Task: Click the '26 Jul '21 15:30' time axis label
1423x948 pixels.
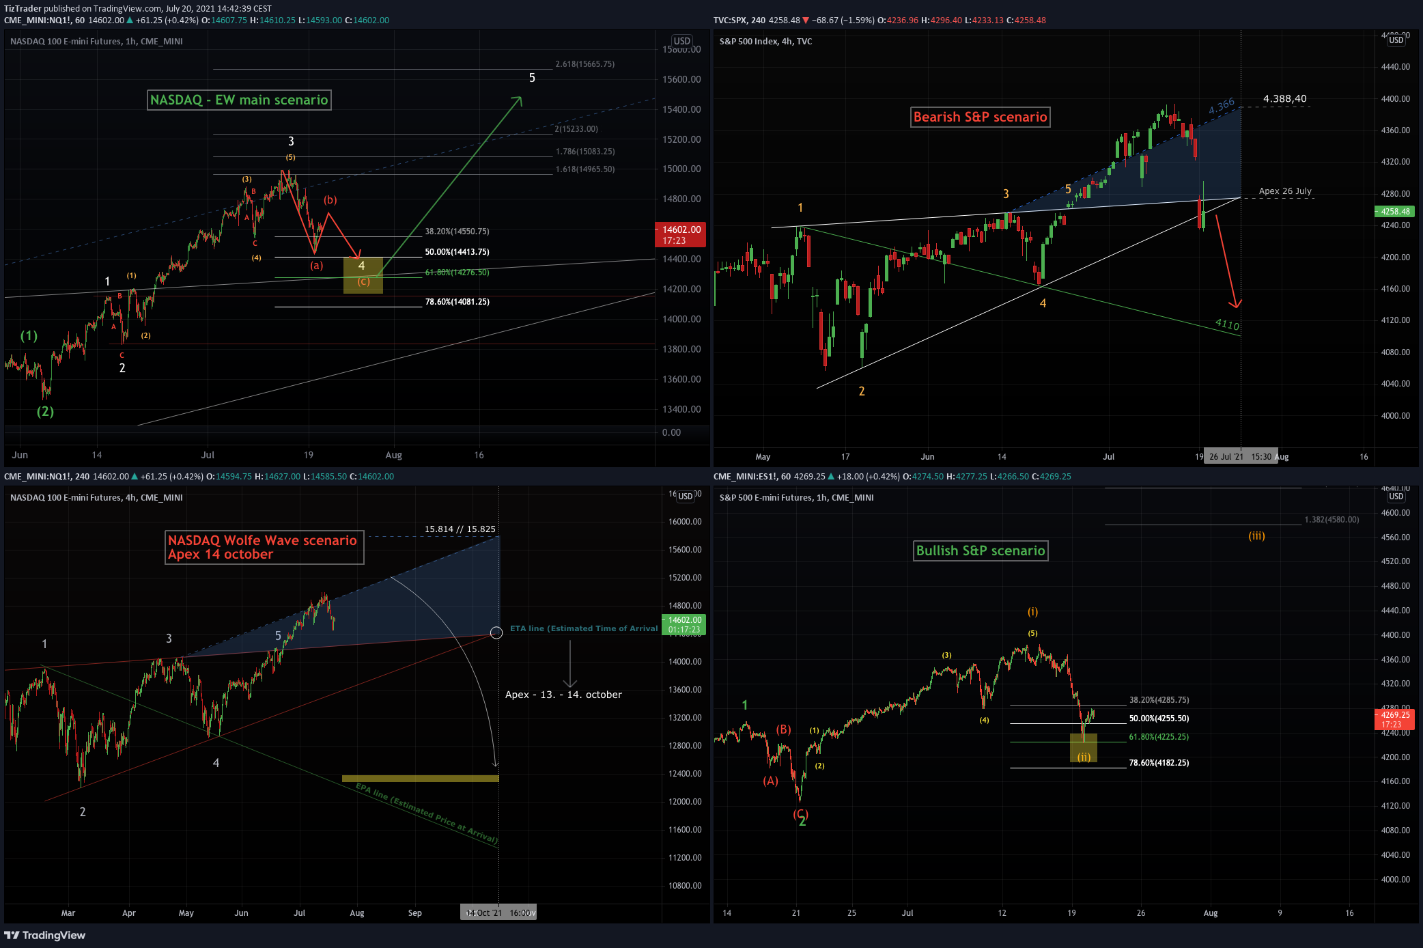Action: [1239, 457]
